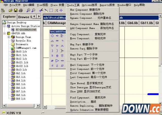Image resolution: width=162 pixels, height=115 pixels.
Task: Select the greater-than-or-equal symbol
Action: [x=52, y=56]
